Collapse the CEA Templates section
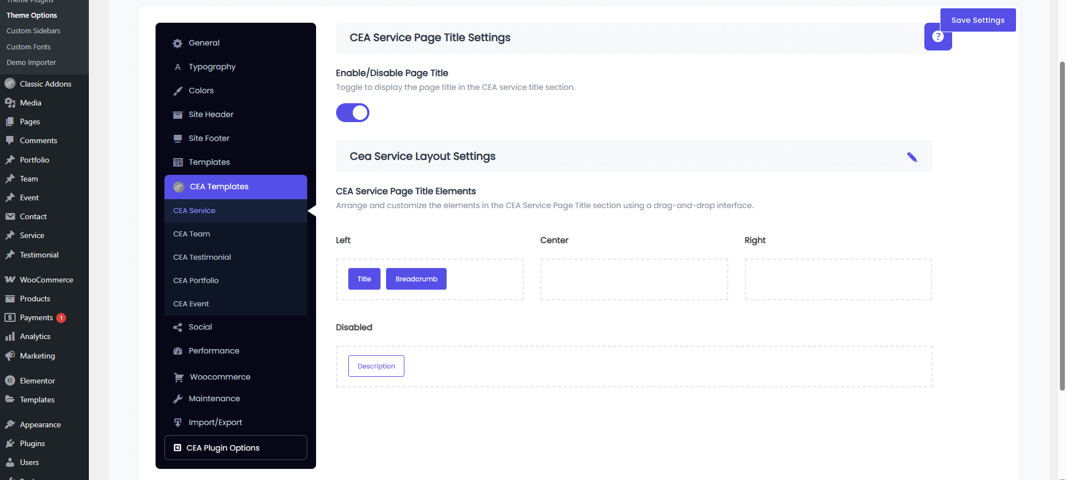Viewport: 1066px width, 480px height. 236,187
